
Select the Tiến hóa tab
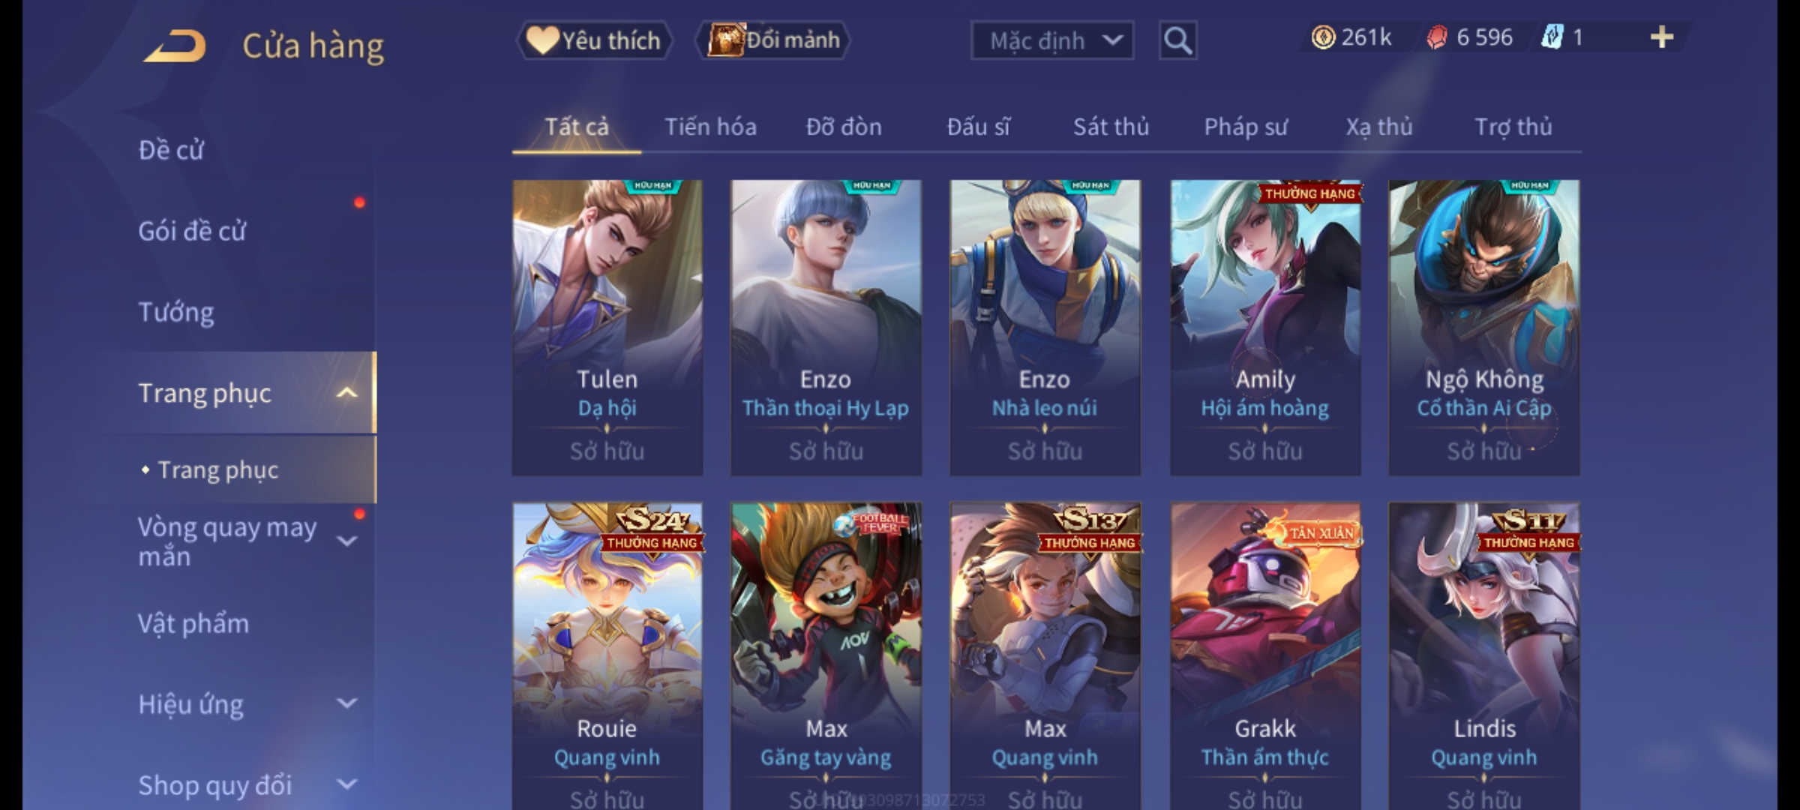[x=710, y=127]
